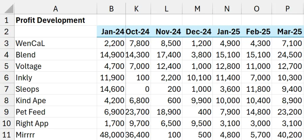This screenshot has width=304, height=140.
Task: Select row 3 header
Action: [7, 43]
